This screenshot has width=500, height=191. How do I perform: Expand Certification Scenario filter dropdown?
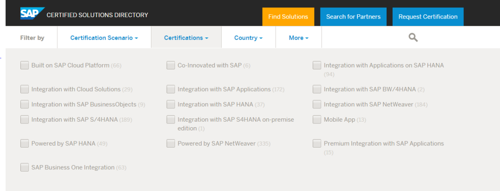[x=104, y=37]
